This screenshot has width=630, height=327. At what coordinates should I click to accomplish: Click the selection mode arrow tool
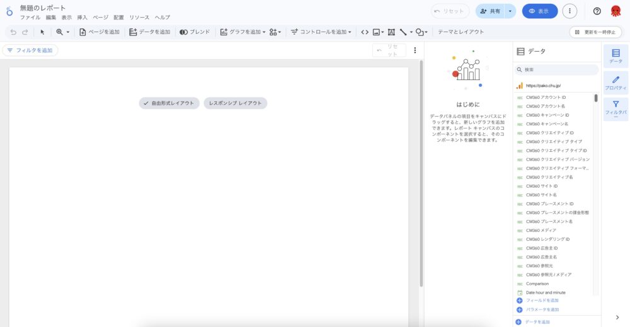pos(43,32)
